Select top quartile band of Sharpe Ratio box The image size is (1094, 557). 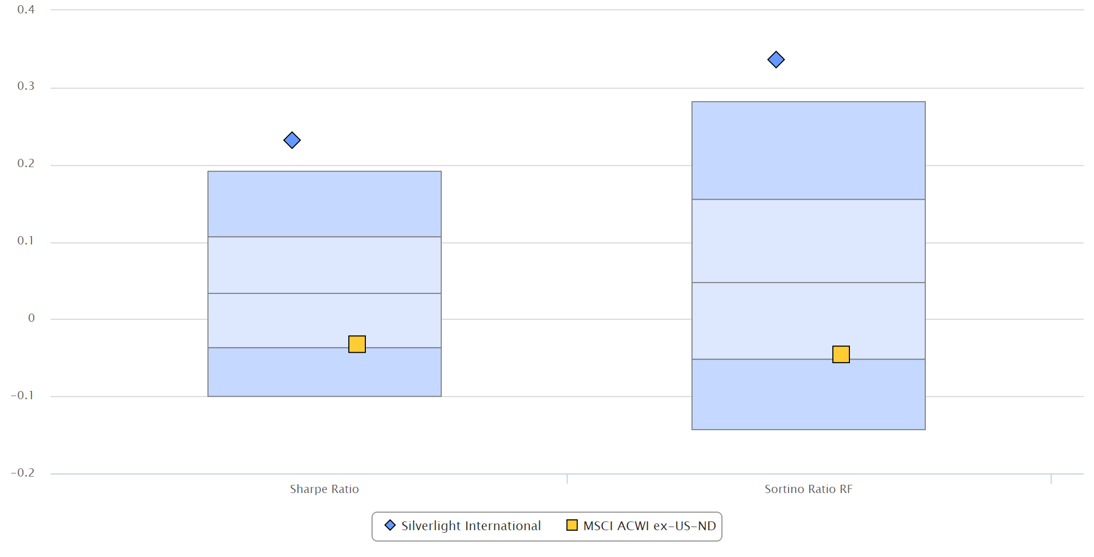[325, 204]
